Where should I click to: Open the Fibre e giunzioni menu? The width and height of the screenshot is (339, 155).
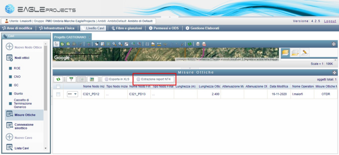127,28
